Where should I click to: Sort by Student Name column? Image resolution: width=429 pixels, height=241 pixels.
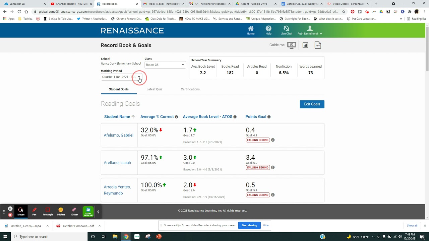[119, 117]
